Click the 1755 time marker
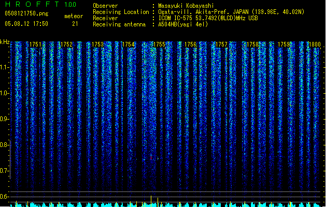 point(159,45)
